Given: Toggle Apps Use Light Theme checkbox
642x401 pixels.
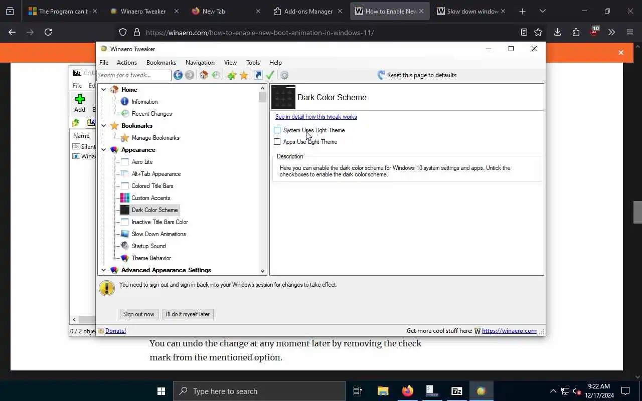Looking at the screenshot, I should pyautogui.click(x=277, y=142).
